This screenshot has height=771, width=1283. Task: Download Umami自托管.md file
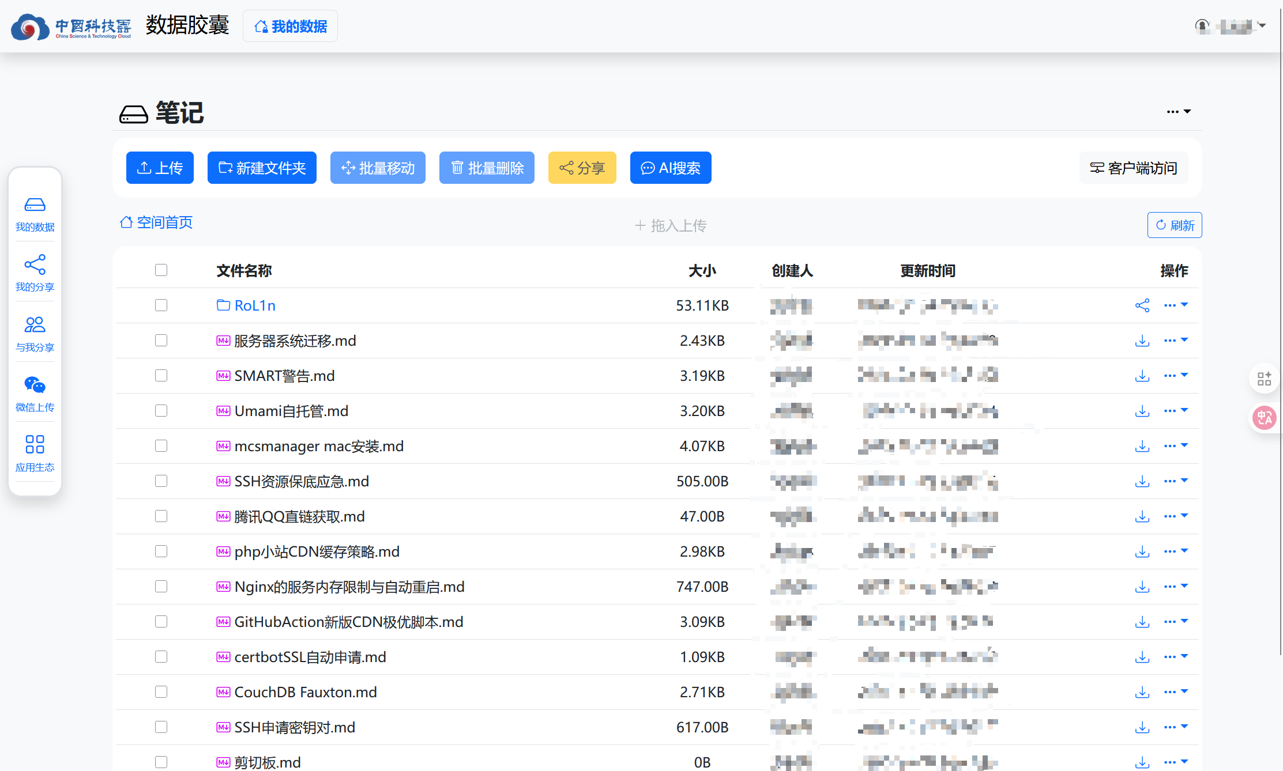tap(1142, 411)
